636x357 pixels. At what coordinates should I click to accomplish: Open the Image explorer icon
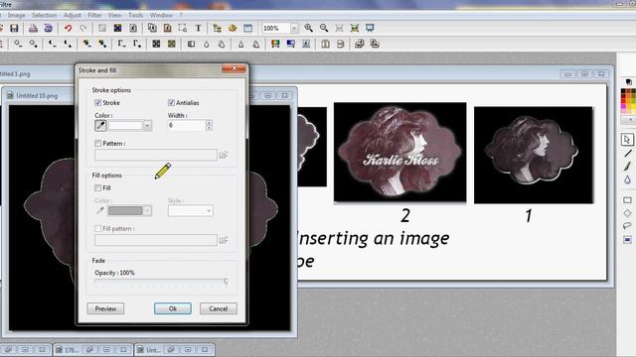click(x=217, y=28)
